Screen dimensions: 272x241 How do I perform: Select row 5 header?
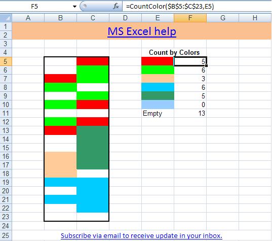coord(6,61)
